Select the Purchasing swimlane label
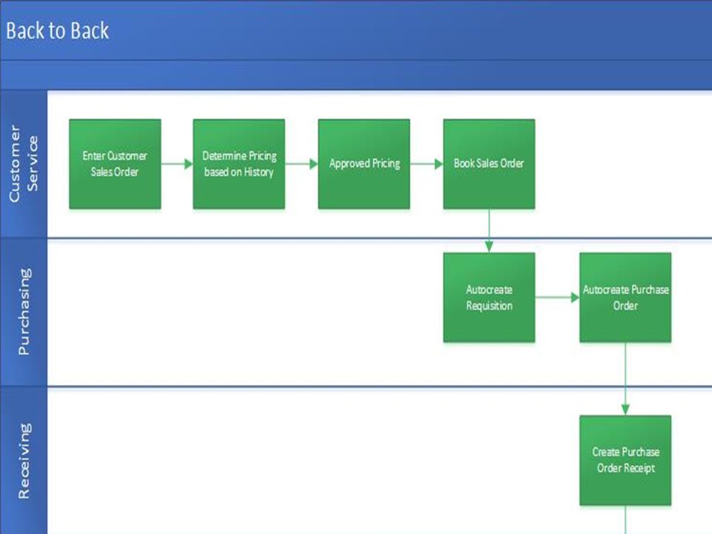 pos(24,311)
